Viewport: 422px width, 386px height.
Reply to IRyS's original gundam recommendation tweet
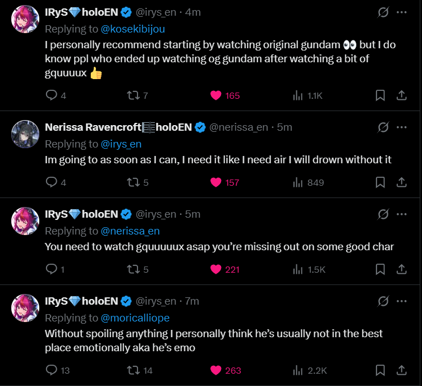coord(51,96)
